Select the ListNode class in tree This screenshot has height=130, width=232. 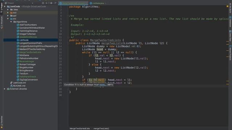coord(24,40)
